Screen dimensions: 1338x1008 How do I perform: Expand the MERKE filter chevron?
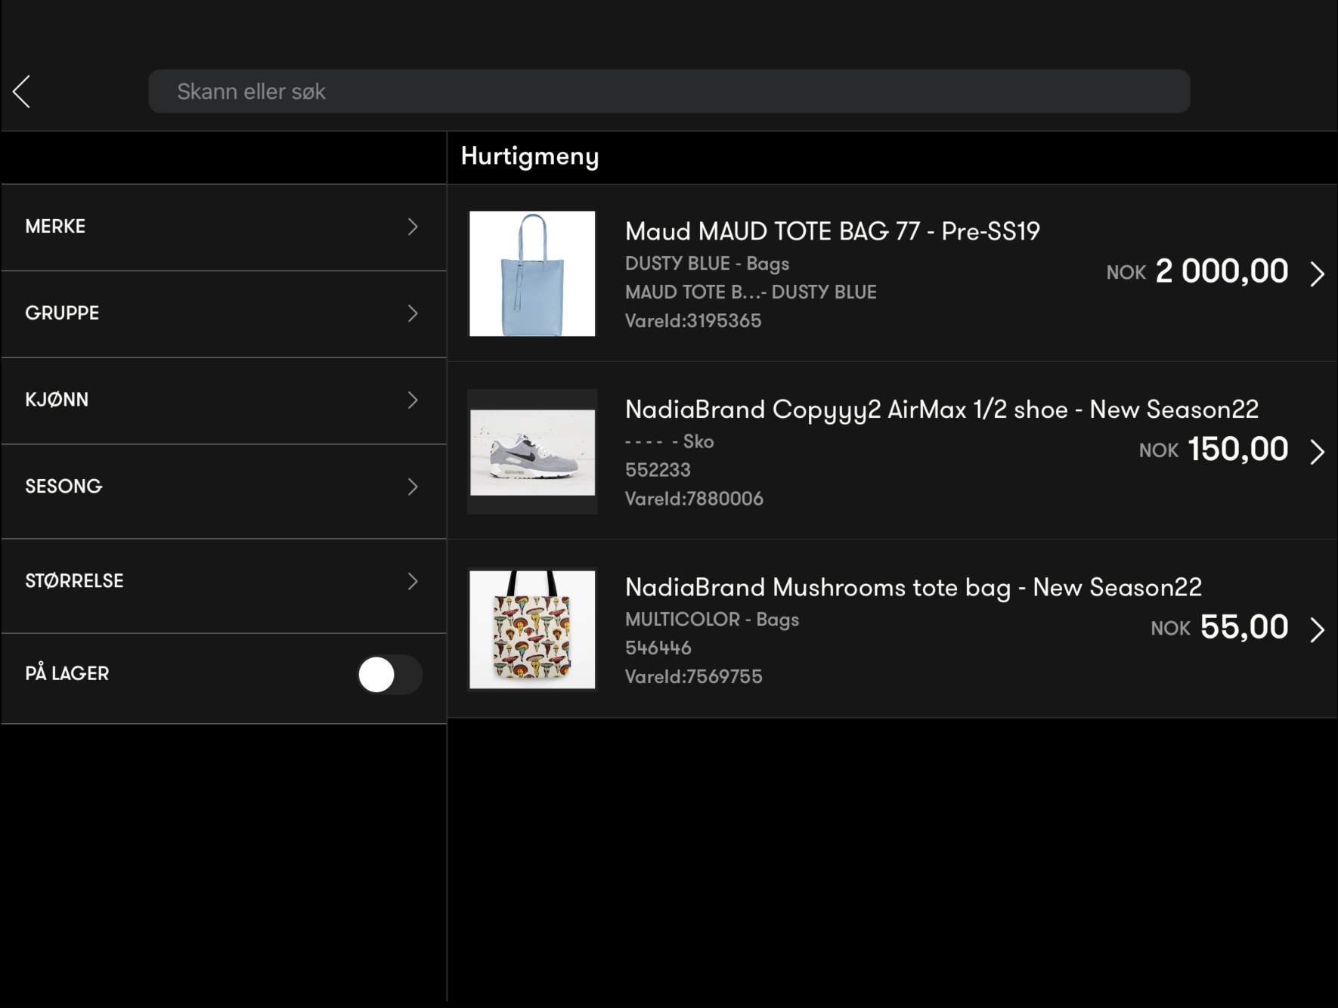point(413,227)
